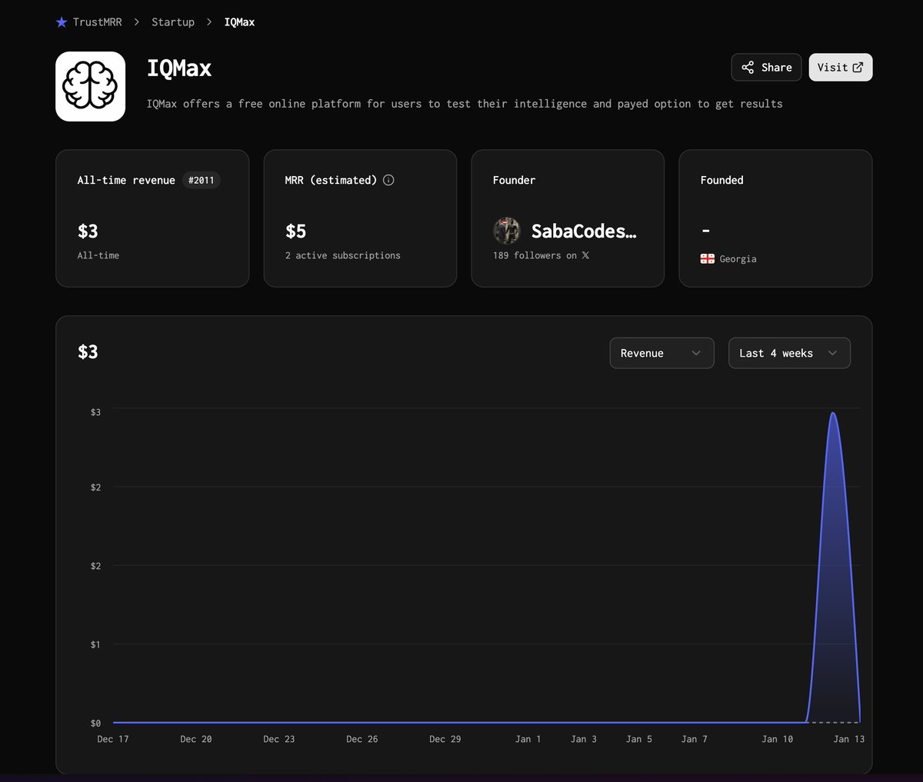
Task: Click the '$5' MRR value
Action: (x=295, y=231)
